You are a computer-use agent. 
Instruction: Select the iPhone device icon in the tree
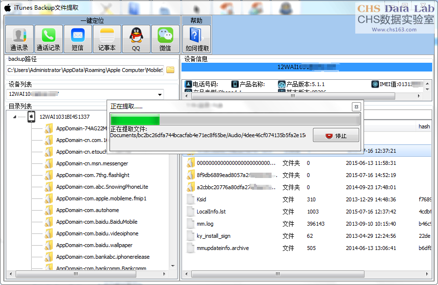(x=31, y=117)
